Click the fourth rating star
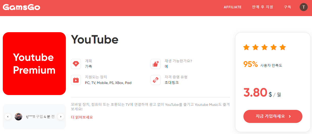Image resolution: width=312 pixels, height=134 pixels. [x=274, y=47]
